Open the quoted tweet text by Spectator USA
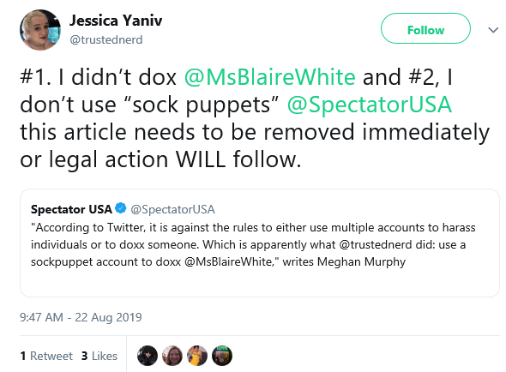Screen dimensions: 506x372 coord(253,244)
